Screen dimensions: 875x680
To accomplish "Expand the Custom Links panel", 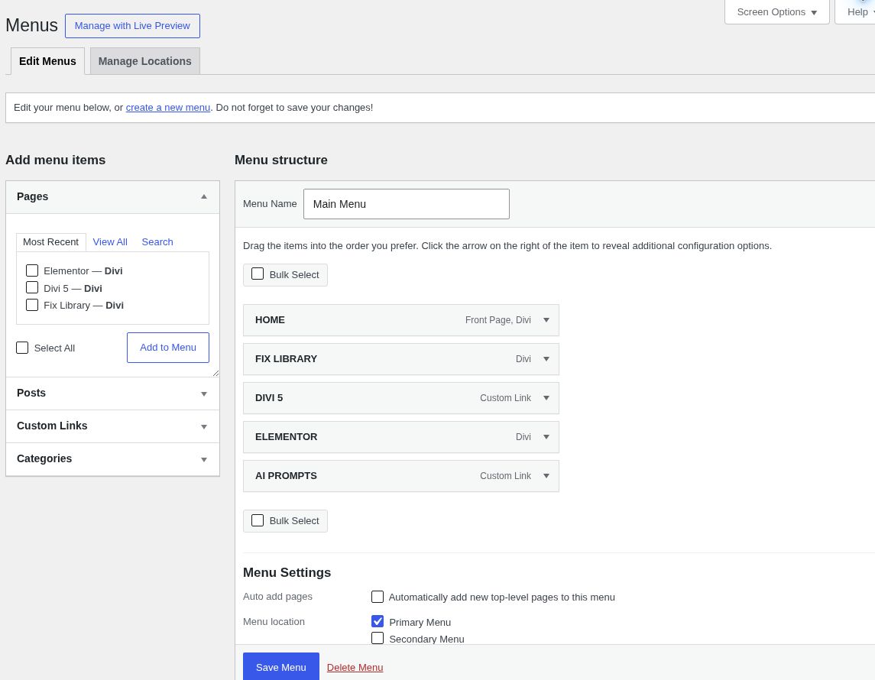I will click(112, 426).
